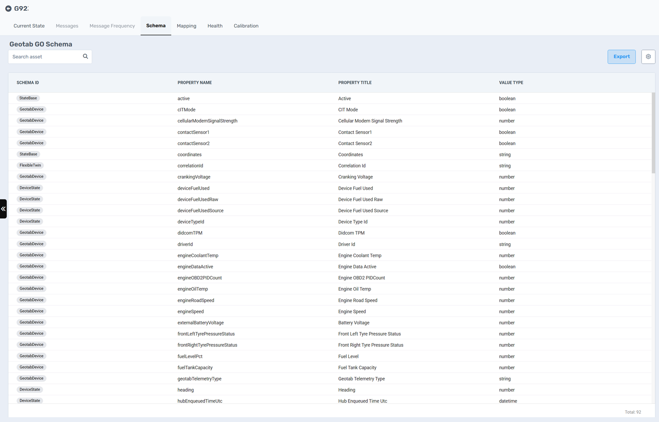Select the geotabTelemetryType property name

click(199, 379)
